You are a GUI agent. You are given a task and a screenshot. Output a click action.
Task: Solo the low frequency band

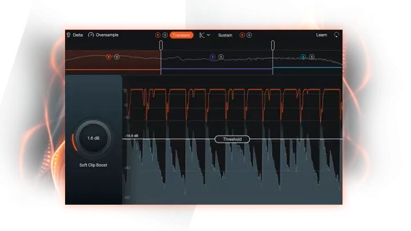[117, 56]
